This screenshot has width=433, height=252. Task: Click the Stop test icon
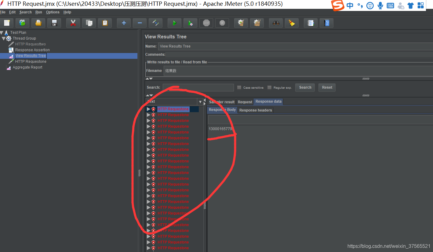pos(206,23)
